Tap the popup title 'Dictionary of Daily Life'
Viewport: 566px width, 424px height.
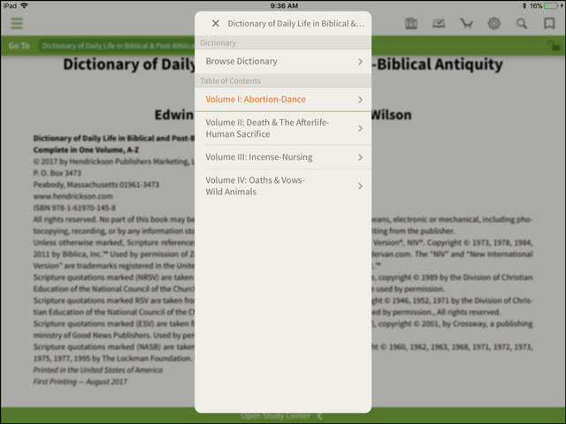tap(295, 24)
